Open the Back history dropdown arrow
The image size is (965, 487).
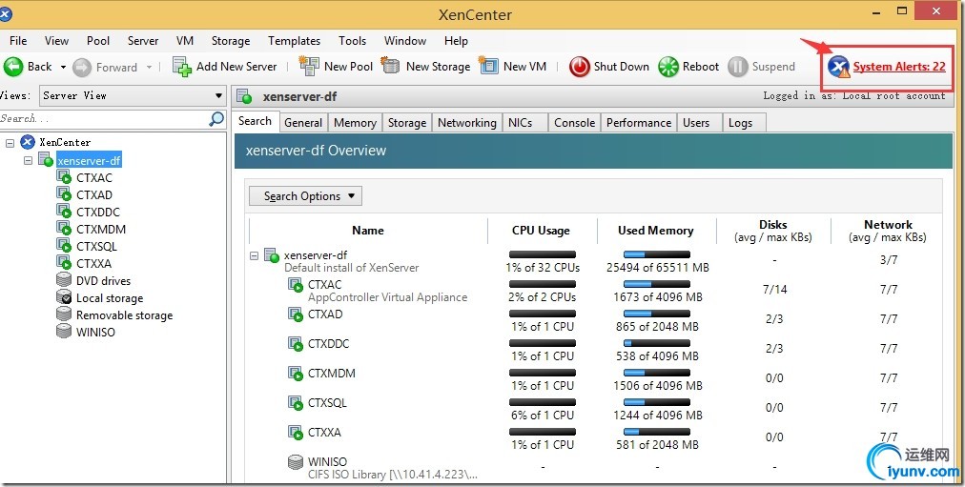tap(63, 67)
